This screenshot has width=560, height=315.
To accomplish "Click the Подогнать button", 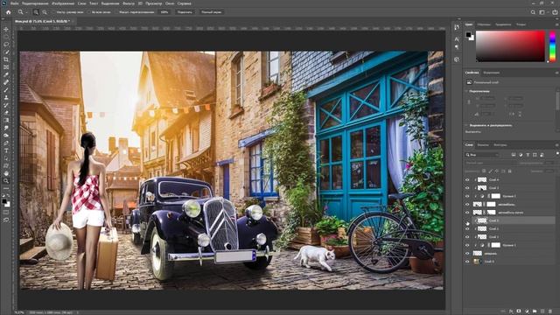I will [x=185, y=12].
